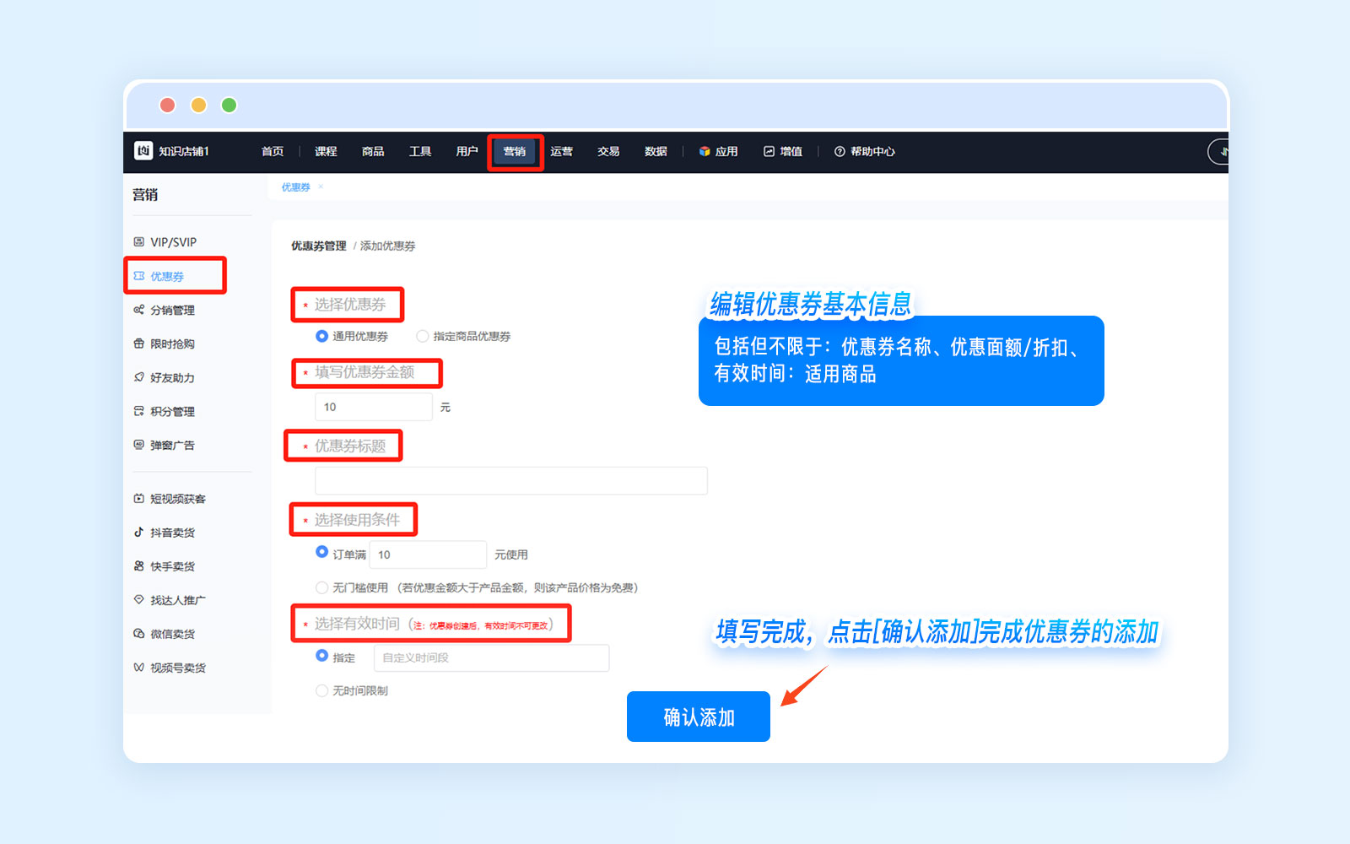
Task: Click the 短视频获客 sidebar icon
Action: point(139,499)
